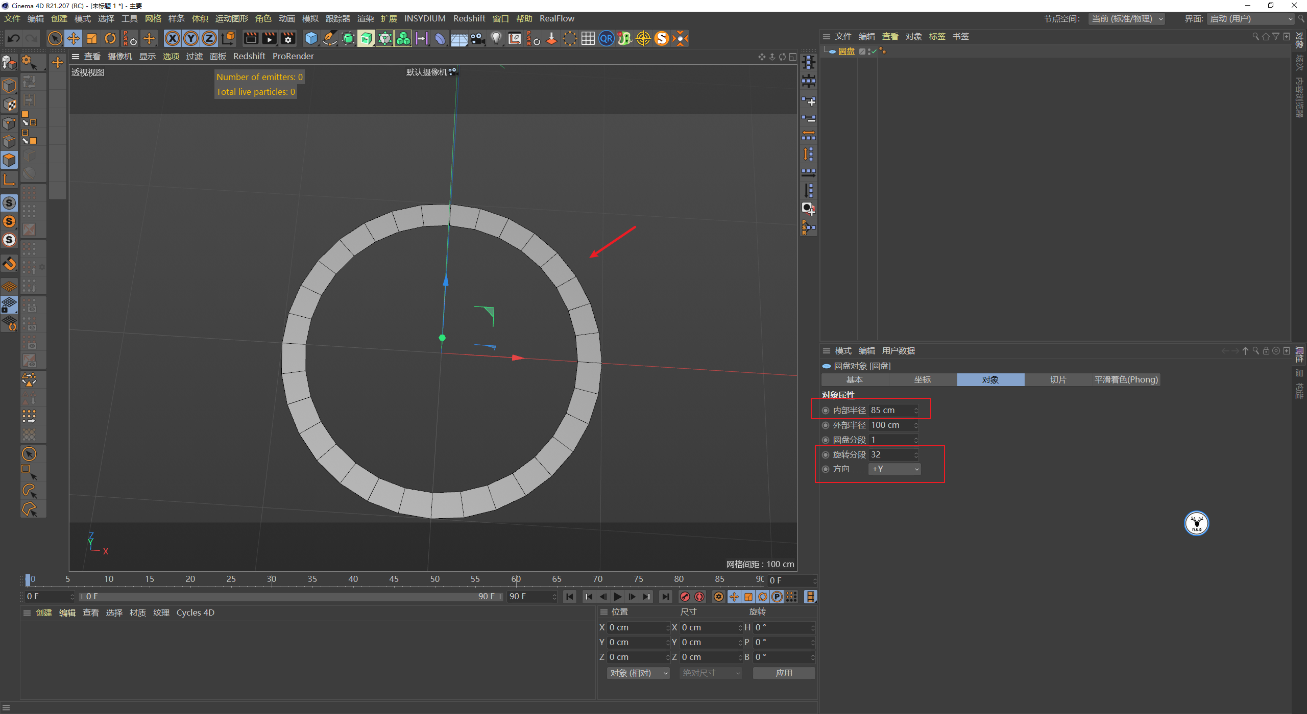Click the cube primitive object icon
Viewport: 1307px width, 714px height.
point(310,38)
